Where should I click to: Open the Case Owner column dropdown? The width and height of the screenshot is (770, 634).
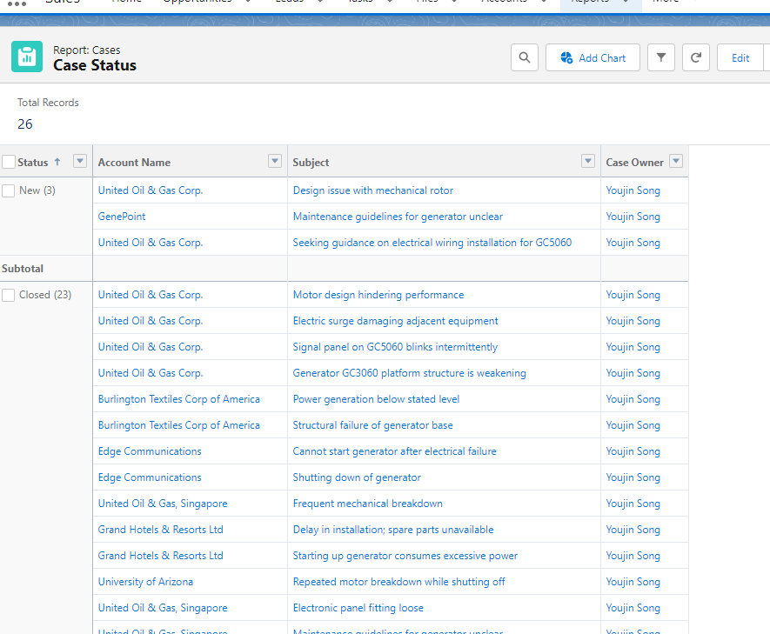[676, 161]
